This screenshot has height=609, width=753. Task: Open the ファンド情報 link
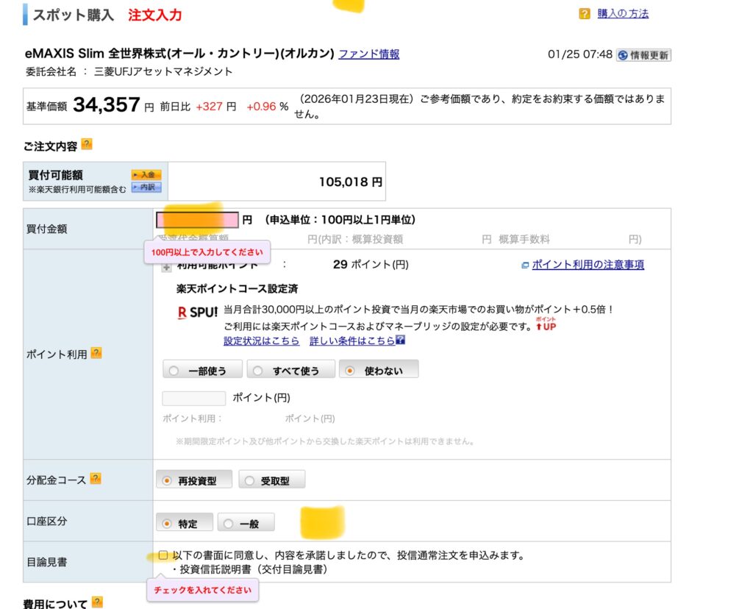(368, 54)
